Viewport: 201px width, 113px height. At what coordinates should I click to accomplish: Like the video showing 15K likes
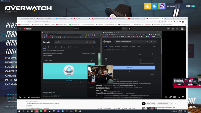click(x=100, y=109)
